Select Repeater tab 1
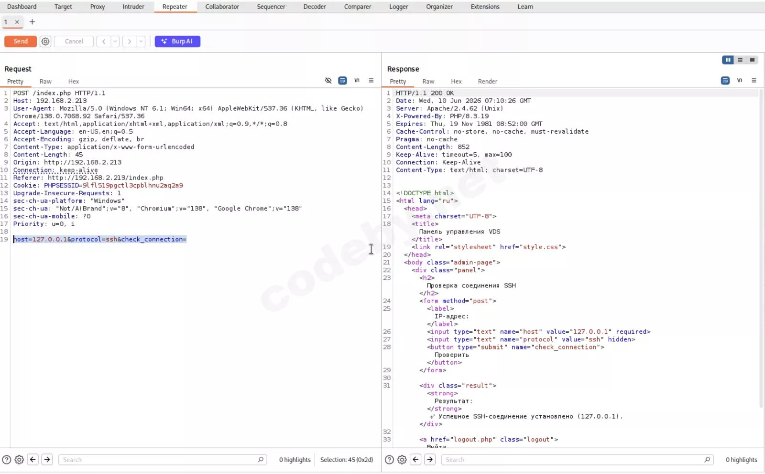 (6, 22)
